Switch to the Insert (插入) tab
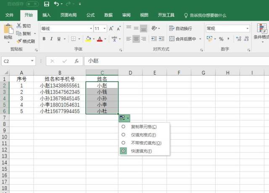 (46, 15)
